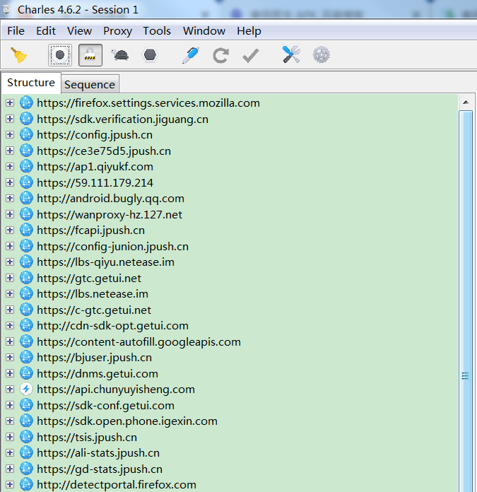Expand firefox.settings.services.mozilla.com node
This screenshot has height=492, width=477.
10,103
